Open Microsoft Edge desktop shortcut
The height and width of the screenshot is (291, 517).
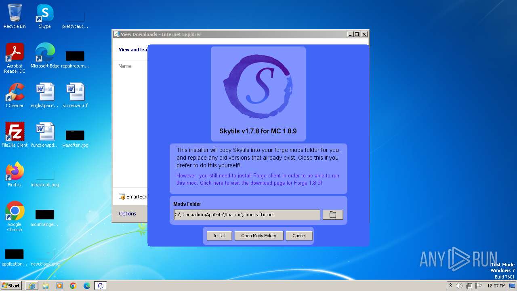click(x=45, y=56)
